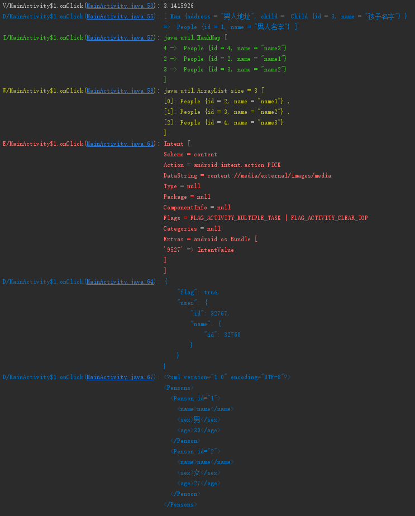The height and width of the screenshot is (516, 415).
Task: Select the "id": 32767 JSON line
Action: [x=210, y=313]
